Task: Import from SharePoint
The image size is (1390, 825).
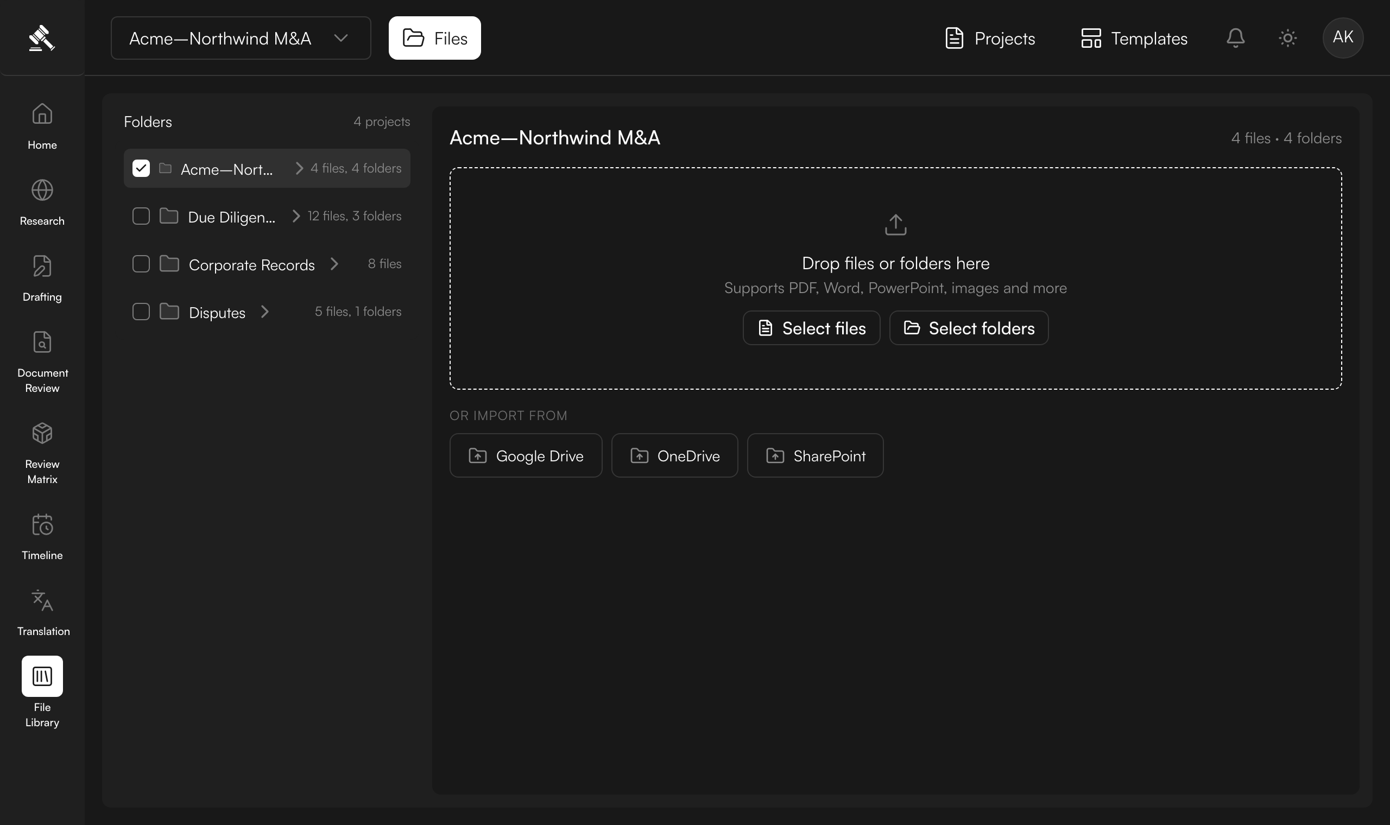Action: pos(815,455)
